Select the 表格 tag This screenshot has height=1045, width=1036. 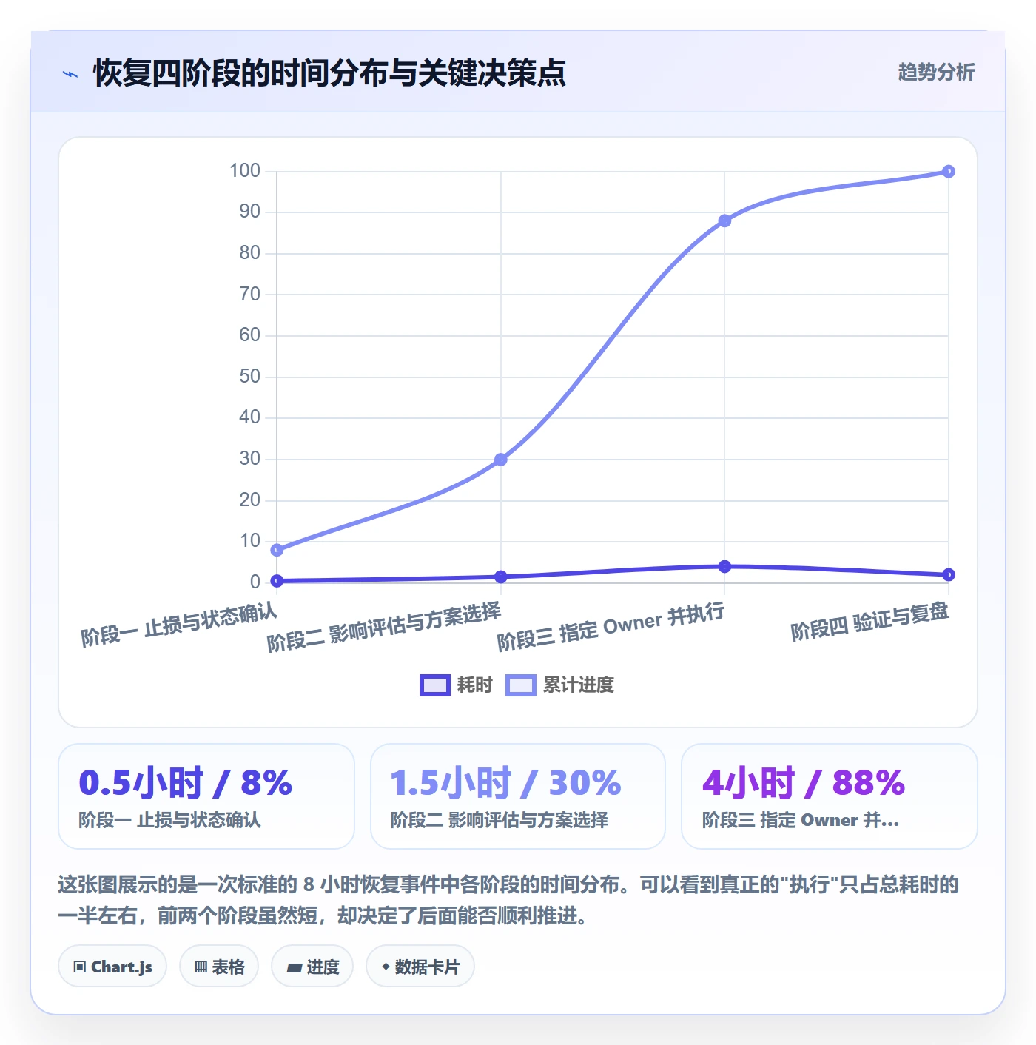219,967
